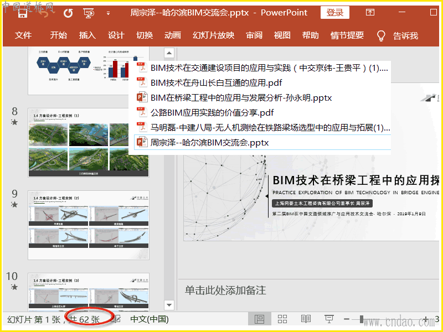Click PDF icon beside 王贵平 file entry
This screenshot has width=443, height=332.
coord(142,68)
